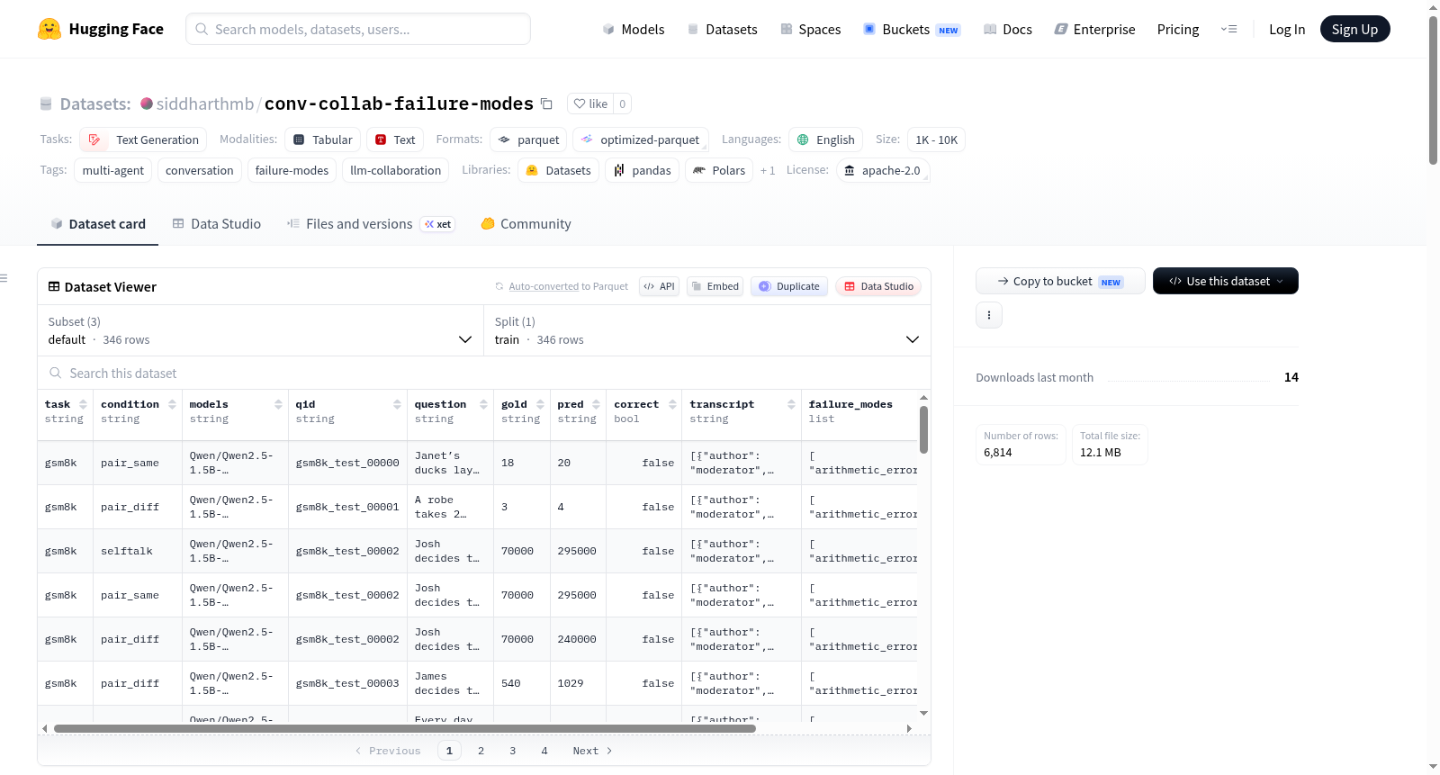The image size is (1440, 775).
Task: Go to page 2 of results
Action: (481, 751)
